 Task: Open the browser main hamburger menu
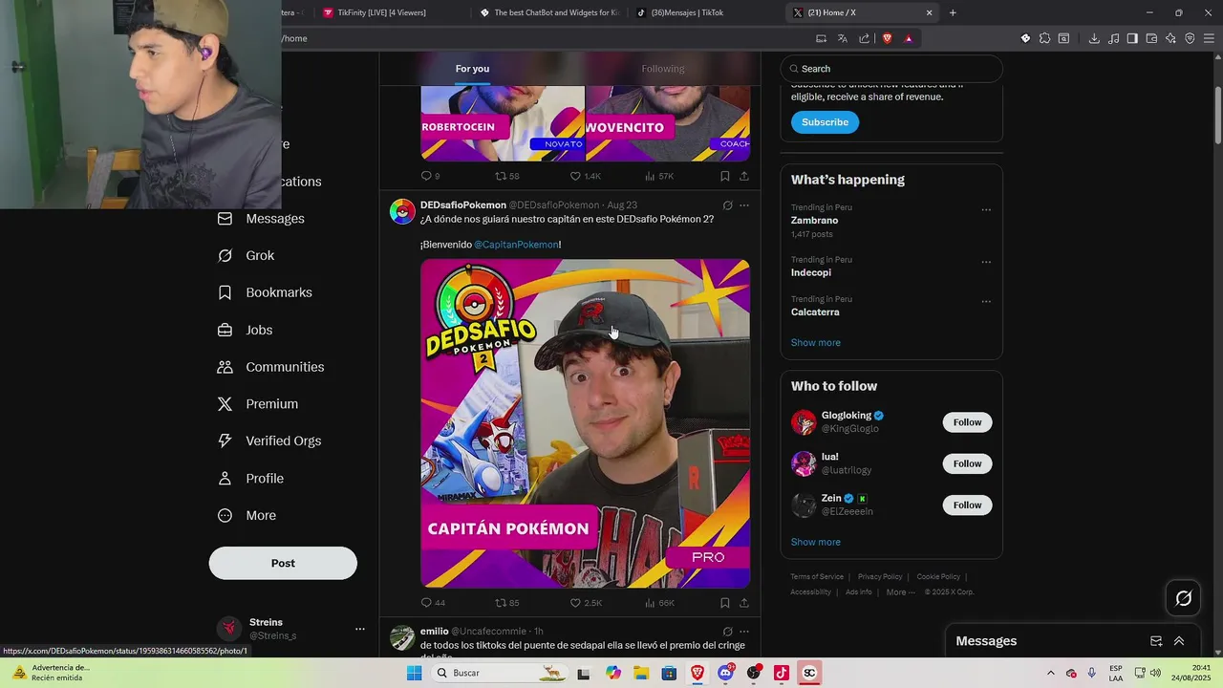pyautogui.click(x=1209, y=38)
